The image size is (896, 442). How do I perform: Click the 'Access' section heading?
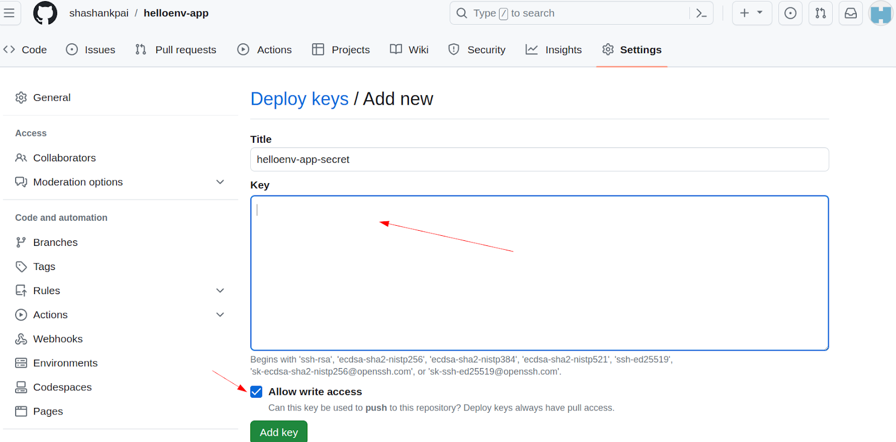[31, 133]
